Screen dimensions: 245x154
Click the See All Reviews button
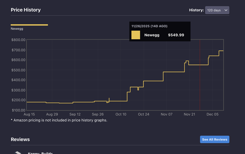[x=214, y=139]
